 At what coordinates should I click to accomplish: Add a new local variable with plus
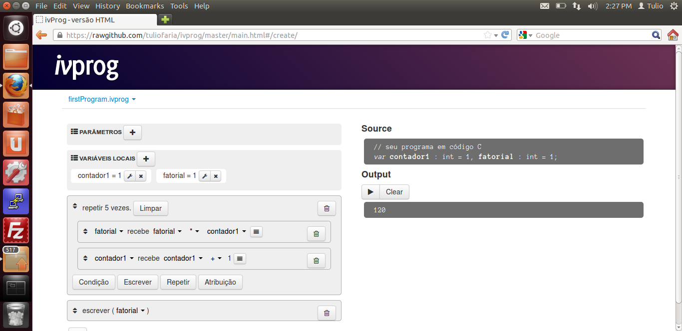pyautogui.click(x=146, y=159)
